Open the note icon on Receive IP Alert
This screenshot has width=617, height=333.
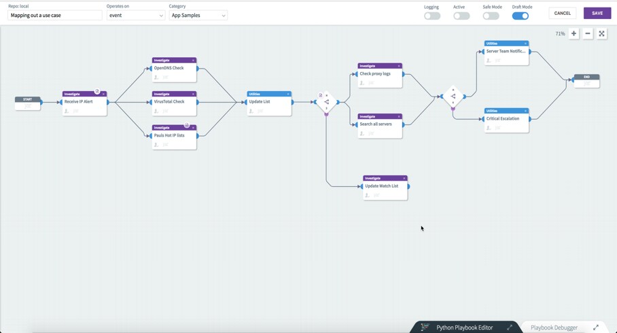pos(97,91)
